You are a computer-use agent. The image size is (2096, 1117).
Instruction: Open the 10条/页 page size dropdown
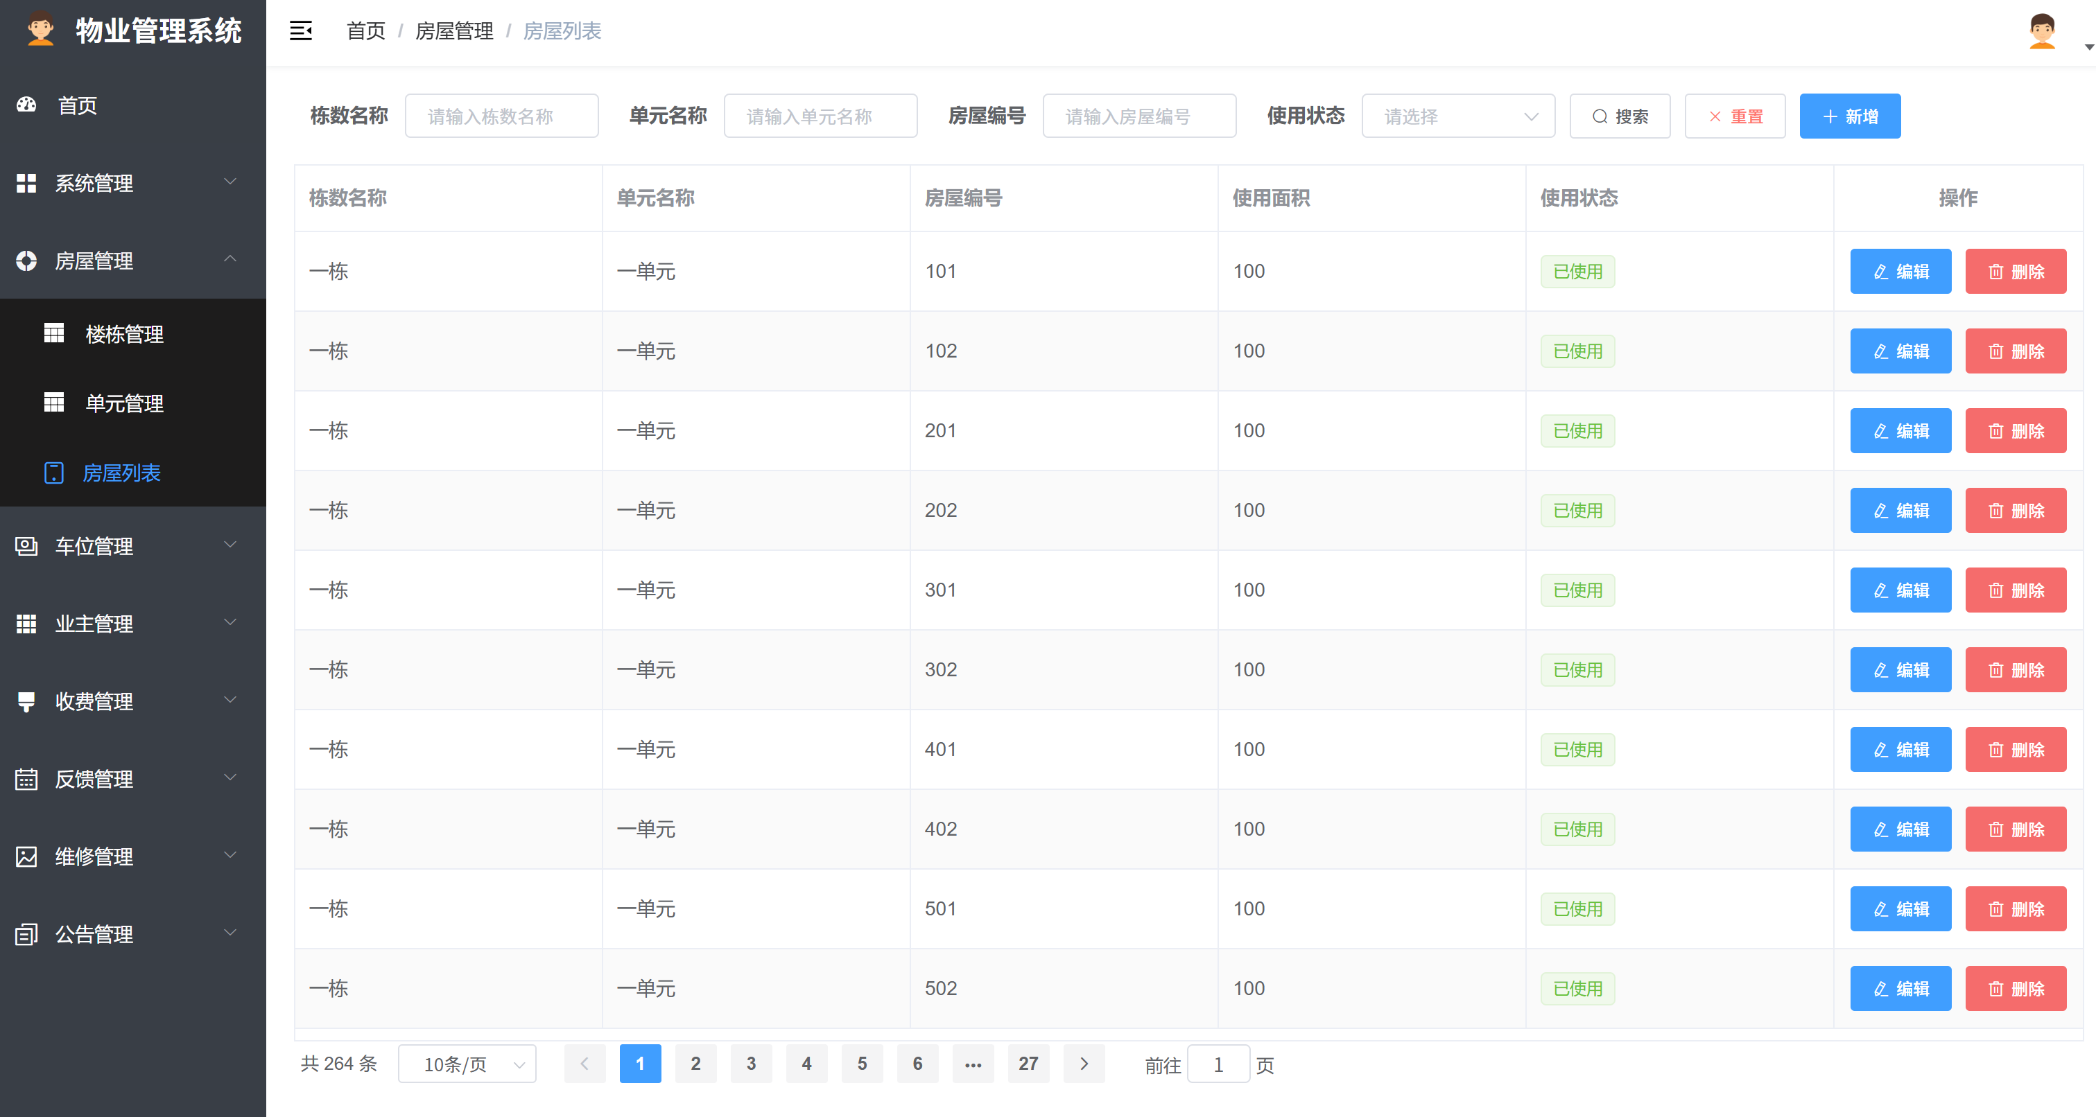(467, 1064)
